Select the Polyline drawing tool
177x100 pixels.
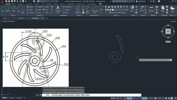[8, 9]
